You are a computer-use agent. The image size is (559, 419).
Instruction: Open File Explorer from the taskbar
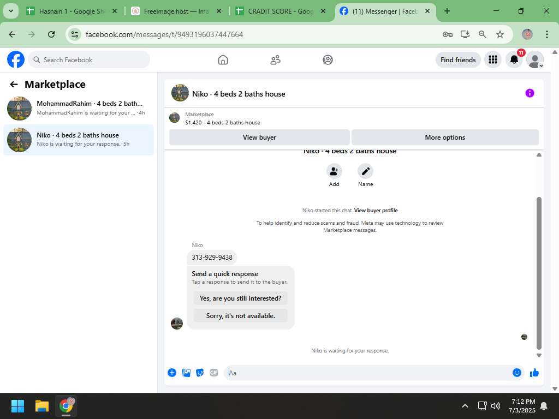(41, 406)
